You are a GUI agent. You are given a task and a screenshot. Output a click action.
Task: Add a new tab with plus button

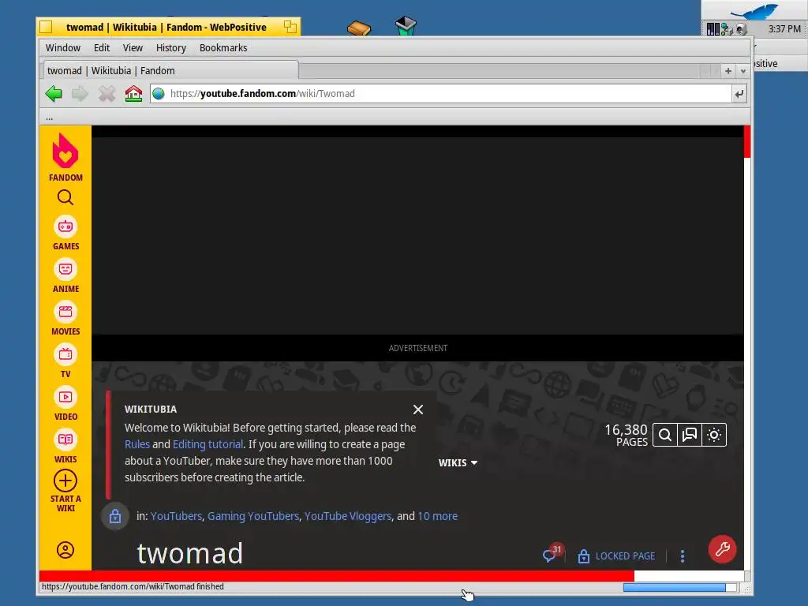point(728,71)
